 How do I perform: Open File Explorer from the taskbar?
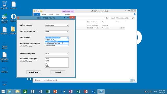17,92
